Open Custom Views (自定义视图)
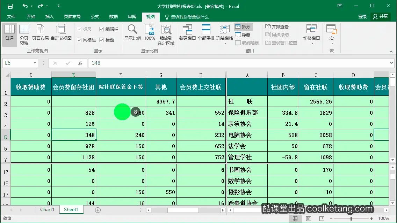Viewport: 397px width, 223px height. 61,32
